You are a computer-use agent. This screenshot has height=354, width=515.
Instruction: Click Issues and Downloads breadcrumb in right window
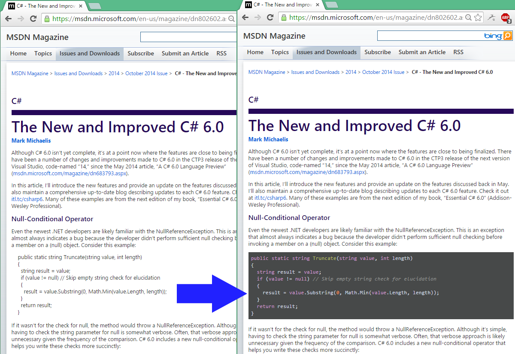[x=315, y=72]
